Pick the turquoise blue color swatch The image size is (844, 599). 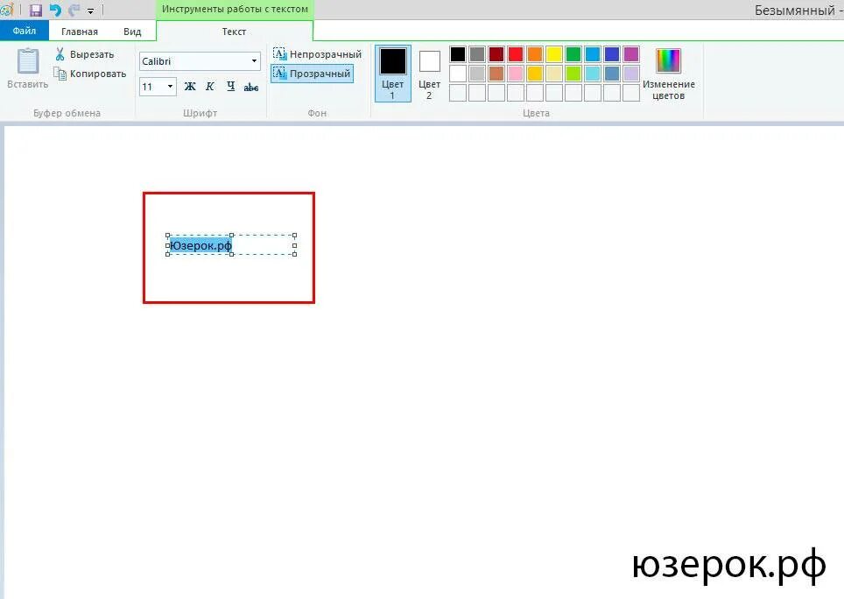(593, 53)
